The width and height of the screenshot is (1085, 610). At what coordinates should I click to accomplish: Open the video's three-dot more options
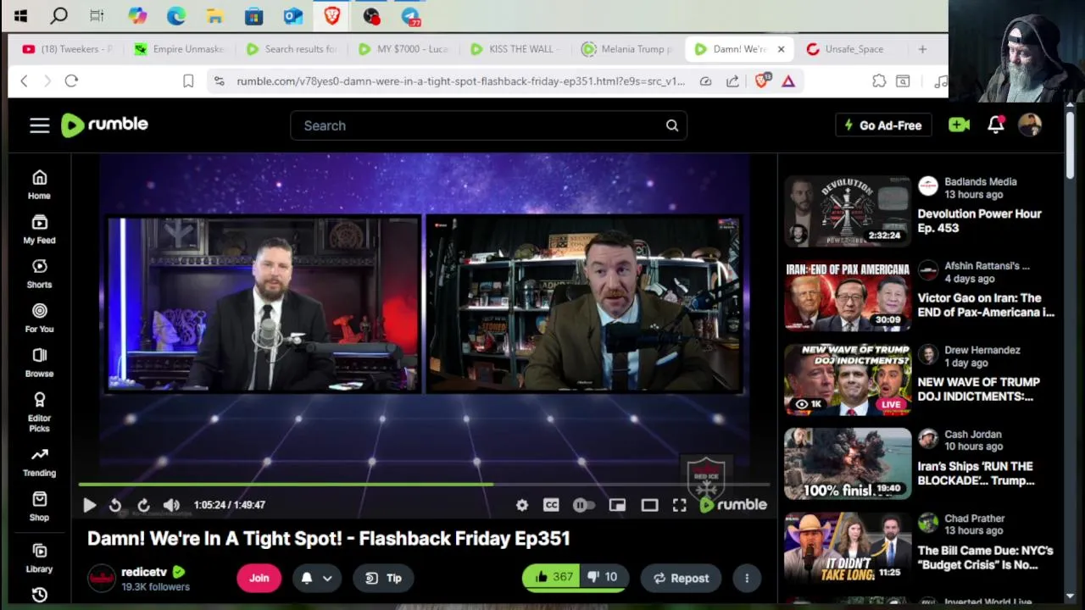point(747,578)
